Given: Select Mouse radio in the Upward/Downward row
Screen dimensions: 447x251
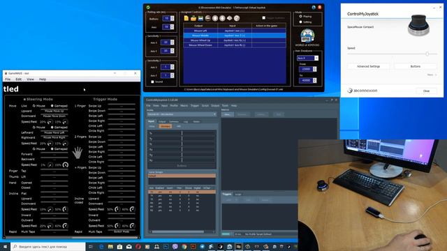Looking at the screenshot, I should point(34,105).
